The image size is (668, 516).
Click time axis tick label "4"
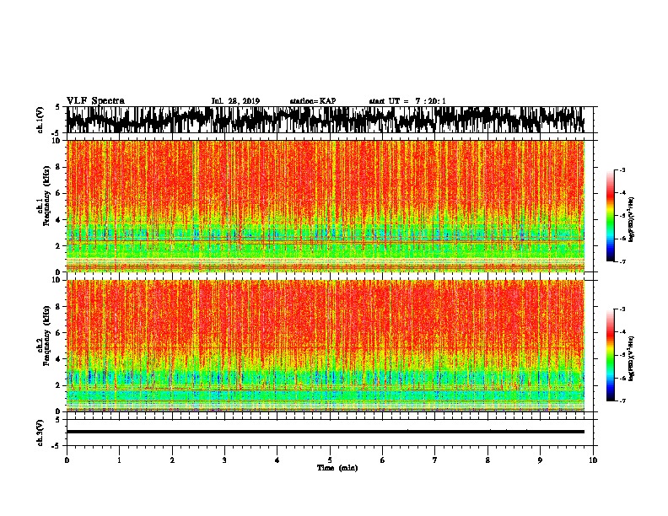[277, 460]
